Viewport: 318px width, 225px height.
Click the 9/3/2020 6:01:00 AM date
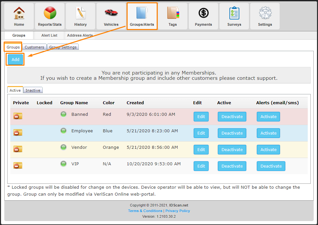(x=151, y=114)
